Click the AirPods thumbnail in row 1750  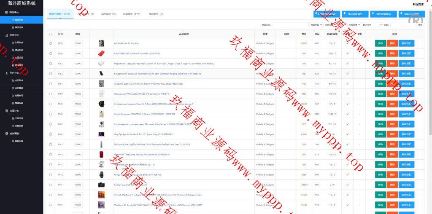pos(101,94)
